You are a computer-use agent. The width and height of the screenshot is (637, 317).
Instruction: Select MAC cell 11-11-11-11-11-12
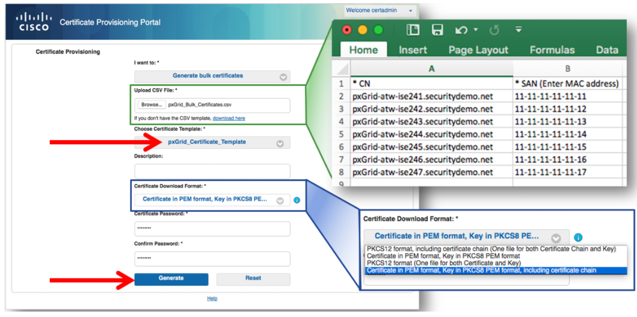coord(567,109)
